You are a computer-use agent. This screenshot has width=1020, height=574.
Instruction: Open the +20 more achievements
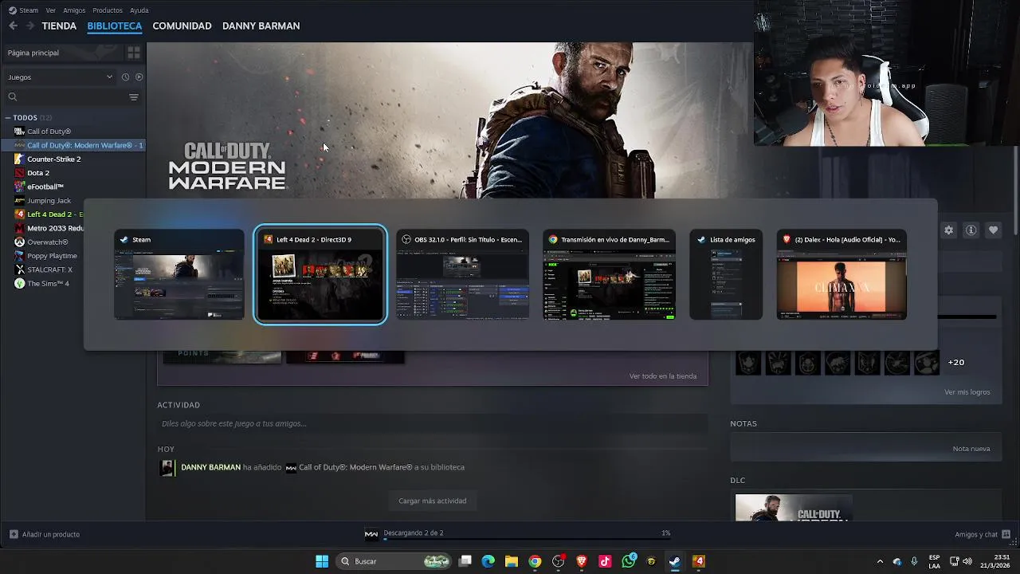tap(956, 362)
